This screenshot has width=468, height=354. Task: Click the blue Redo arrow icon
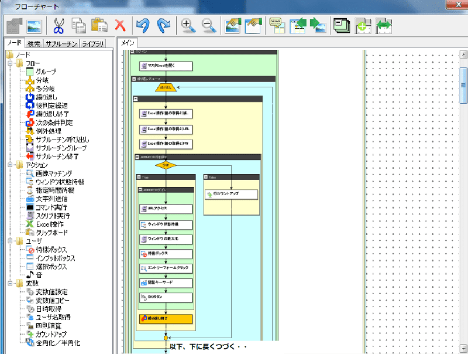tap(164, 25)
